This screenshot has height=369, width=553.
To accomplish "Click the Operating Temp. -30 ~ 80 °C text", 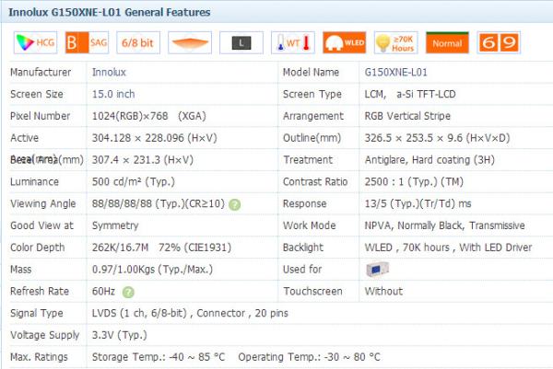I will tap(310, 357).
